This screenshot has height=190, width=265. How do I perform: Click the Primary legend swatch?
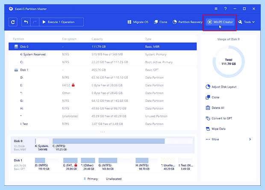tap(85, 179)
